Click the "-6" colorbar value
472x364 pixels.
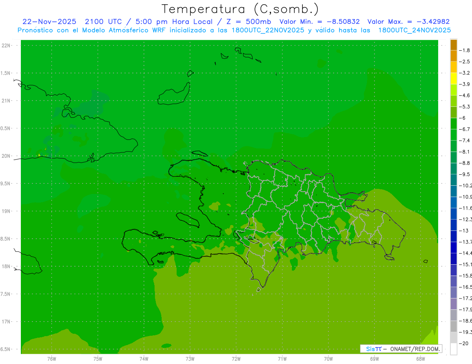coord(463,118)
